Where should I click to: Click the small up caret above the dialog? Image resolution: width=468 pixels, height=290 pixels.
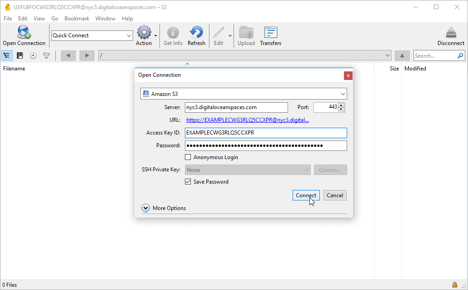point(188,64)
